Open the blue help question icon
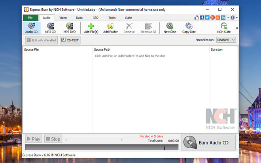261x163 pixels. [x=233, y=17]
